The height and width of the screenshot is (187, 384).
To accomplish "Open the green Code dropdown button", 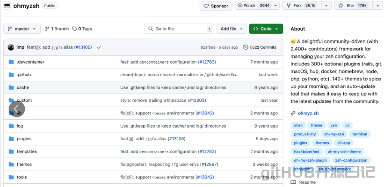I will click(x=266, y=29).
